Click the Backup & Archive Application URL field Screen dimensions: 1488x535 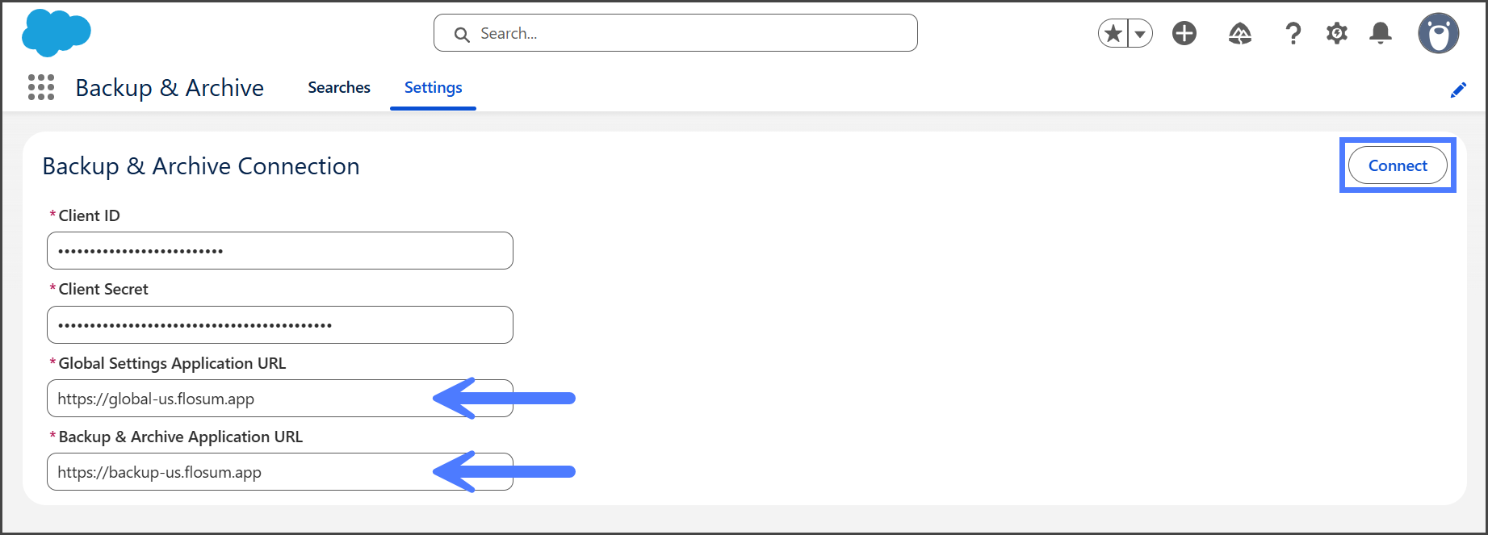pos(242,472)
